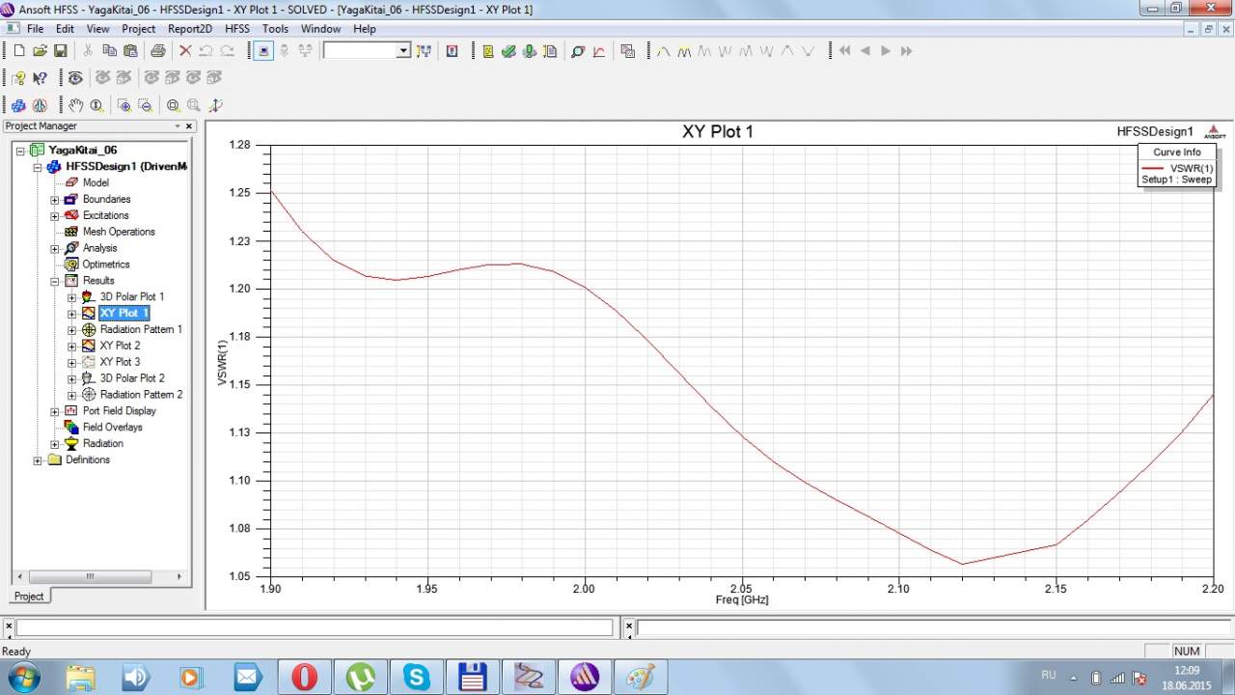Click the Save file toolbar icon

click(60, 51)
